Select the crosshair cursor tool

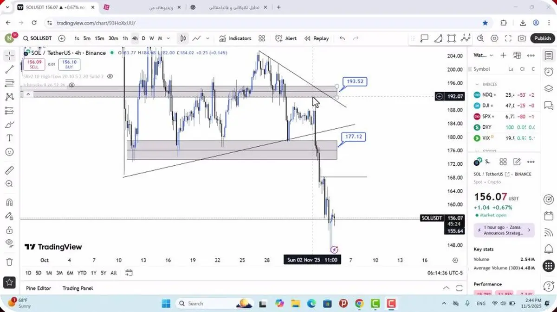(9, 56)
